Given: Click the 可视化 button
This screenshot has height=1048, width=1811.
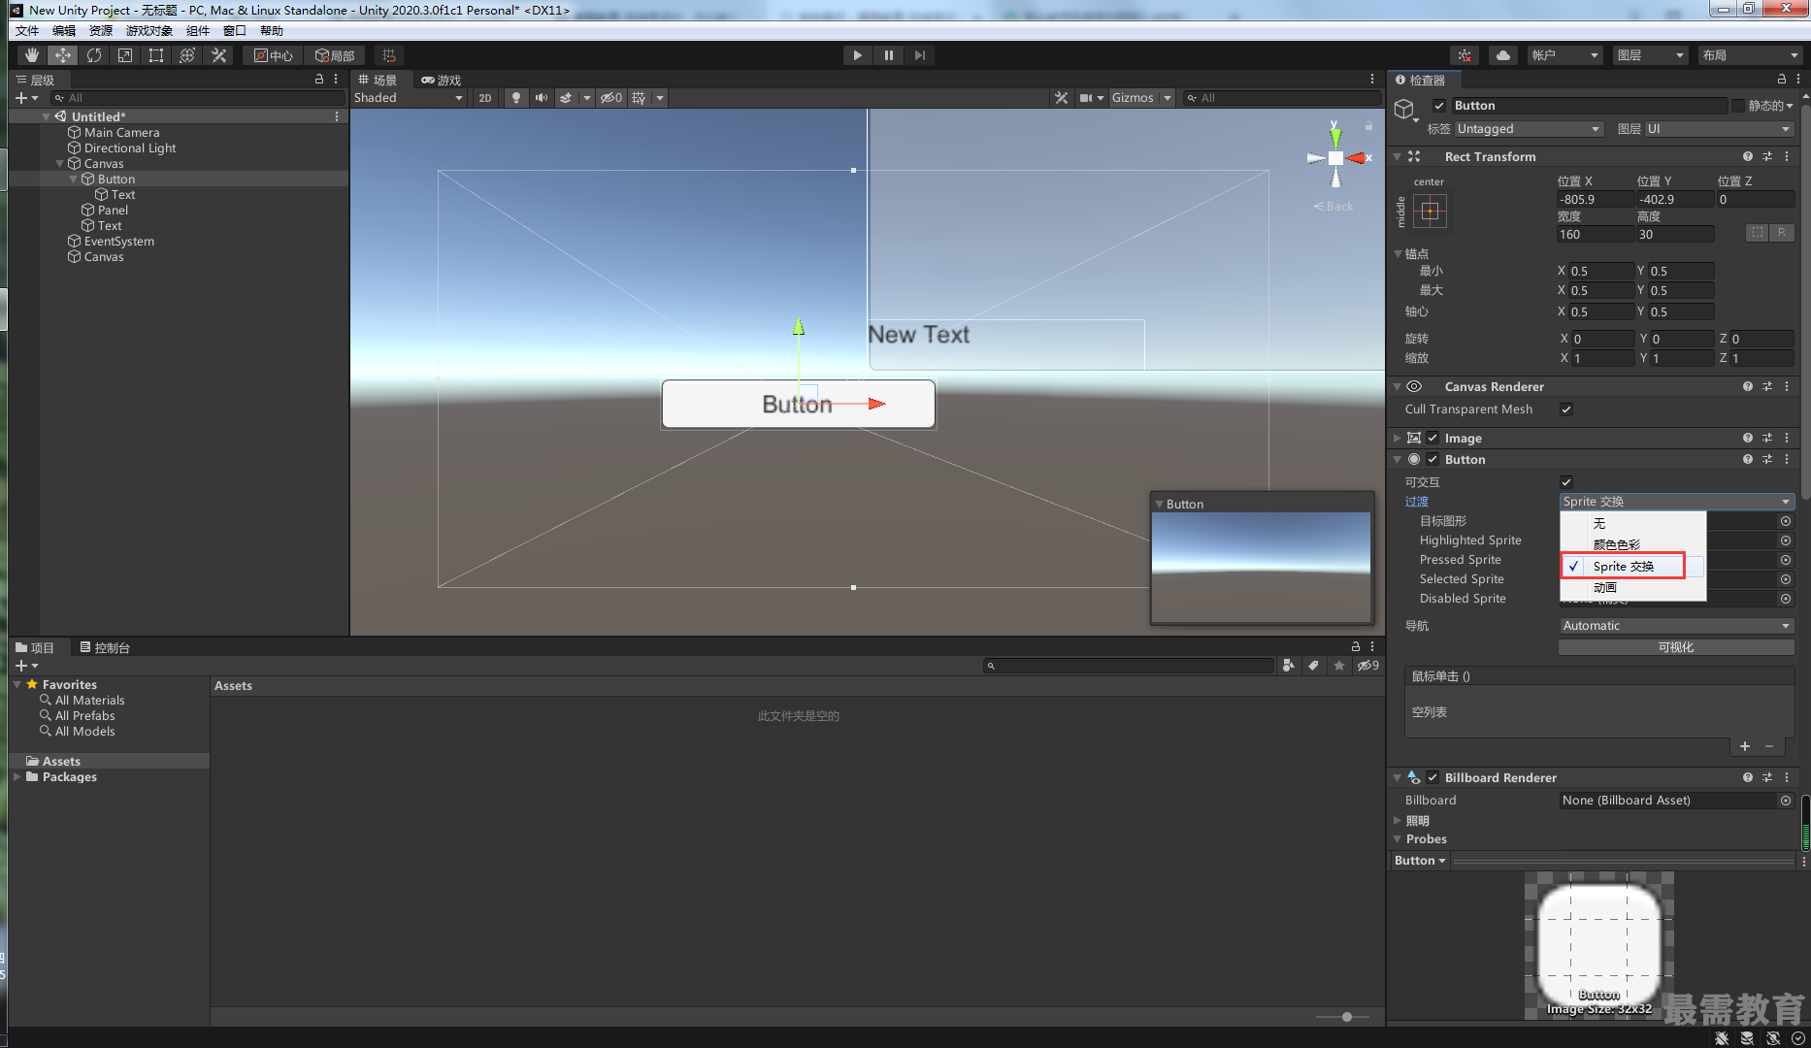Looking at the screenshot, I should click(x=1676, y=647).
